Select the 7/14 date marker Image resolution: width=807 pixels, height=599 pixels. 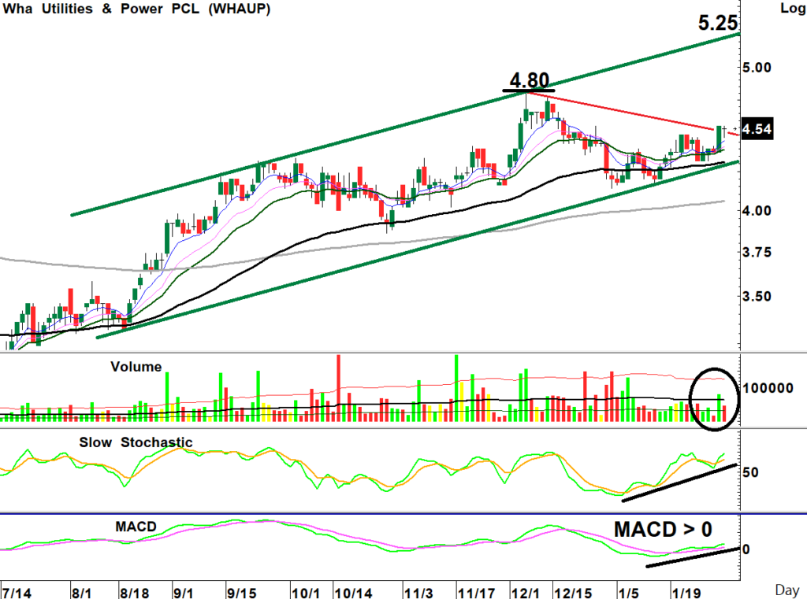pyautogui.click(x=17, y=590)
